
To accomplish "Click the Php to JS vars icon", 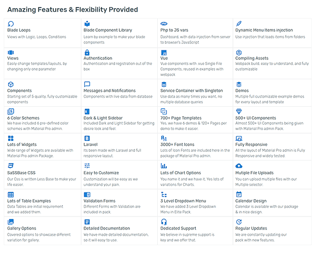I will 163,23.
